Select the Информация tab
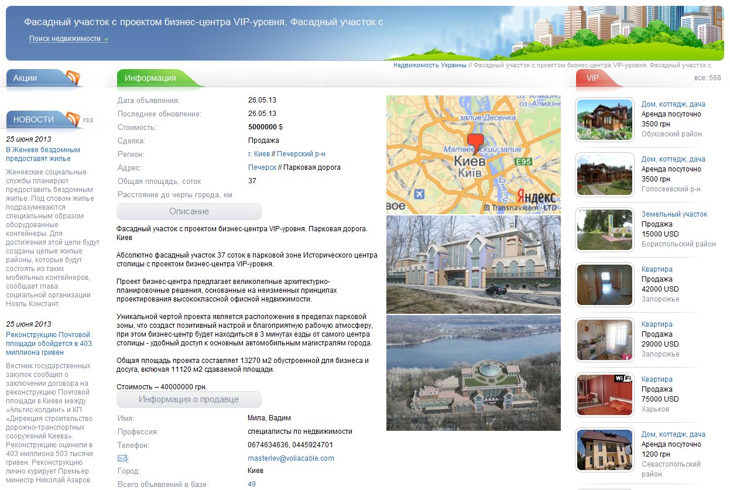The image size is (730, 490). coord(150,78)
